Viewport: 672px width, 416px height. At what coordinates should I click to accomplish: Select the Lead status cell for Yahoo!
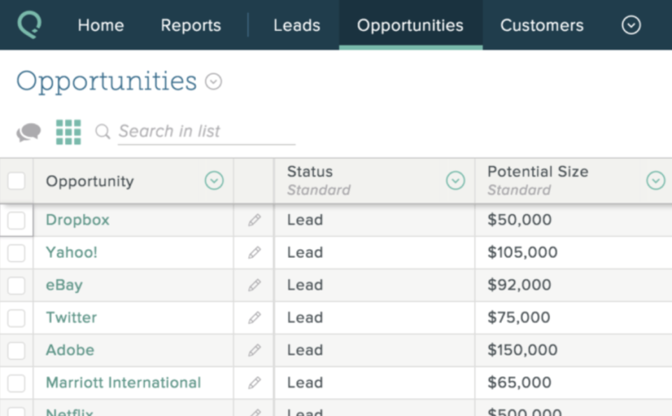pyautogui.click(x=374, y=252)
